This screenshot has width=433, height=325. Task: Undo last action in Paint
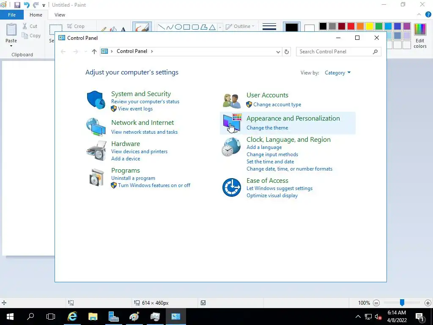coord(27,5)
